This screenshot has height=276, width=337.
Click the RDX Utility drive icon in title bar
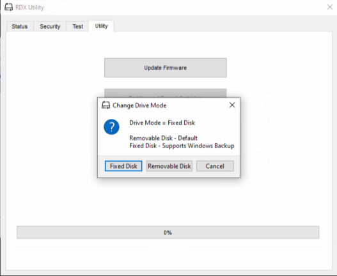click(8, 7)
